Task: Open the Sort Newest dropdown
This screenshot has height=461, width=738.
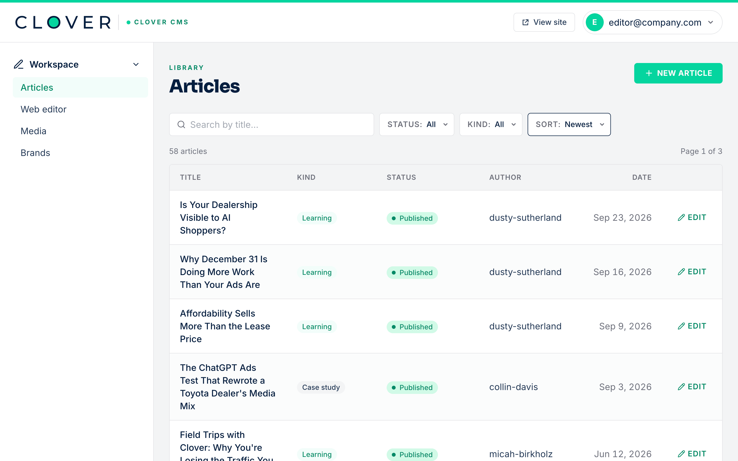Action: coord(569,124)
